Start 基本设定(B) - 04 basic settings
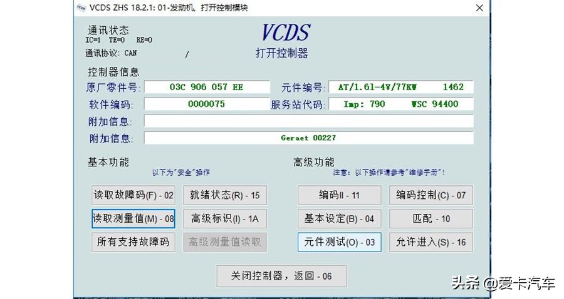The image size is (564, 299). [339, 218]
